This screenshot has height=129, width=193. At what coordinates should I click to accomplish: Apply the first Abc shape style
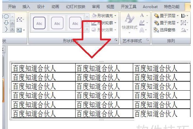click(39, 23)
